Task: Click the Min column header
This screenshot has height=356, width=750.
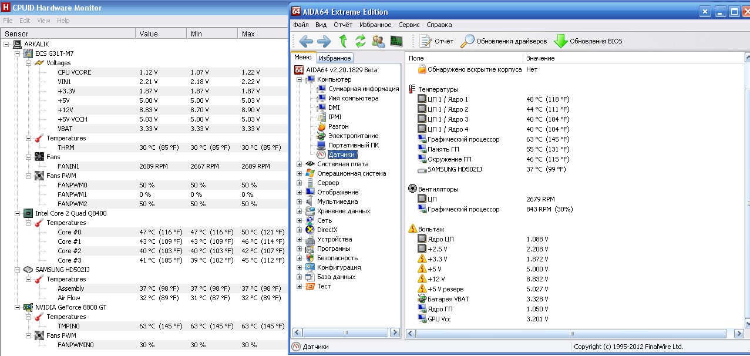Action: (212, 34)
